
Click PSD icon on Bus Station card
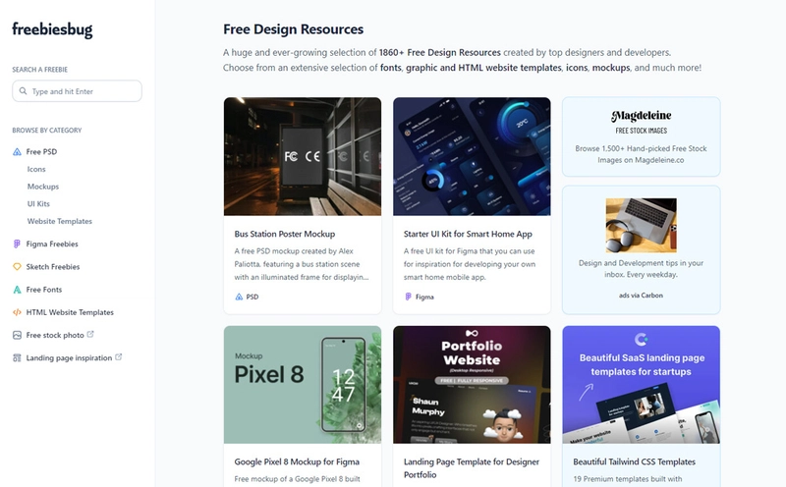(x=239, y=298)
